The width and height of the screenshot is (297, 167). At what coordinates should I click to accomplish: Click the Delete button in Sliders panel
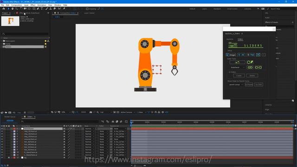(x=252, y=76)
